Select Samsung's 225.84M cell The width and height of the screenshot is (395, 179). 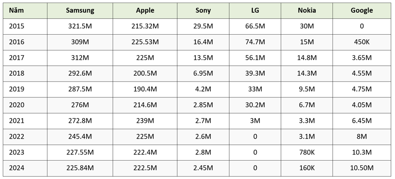pyautogui.click(x=79, y=168)
